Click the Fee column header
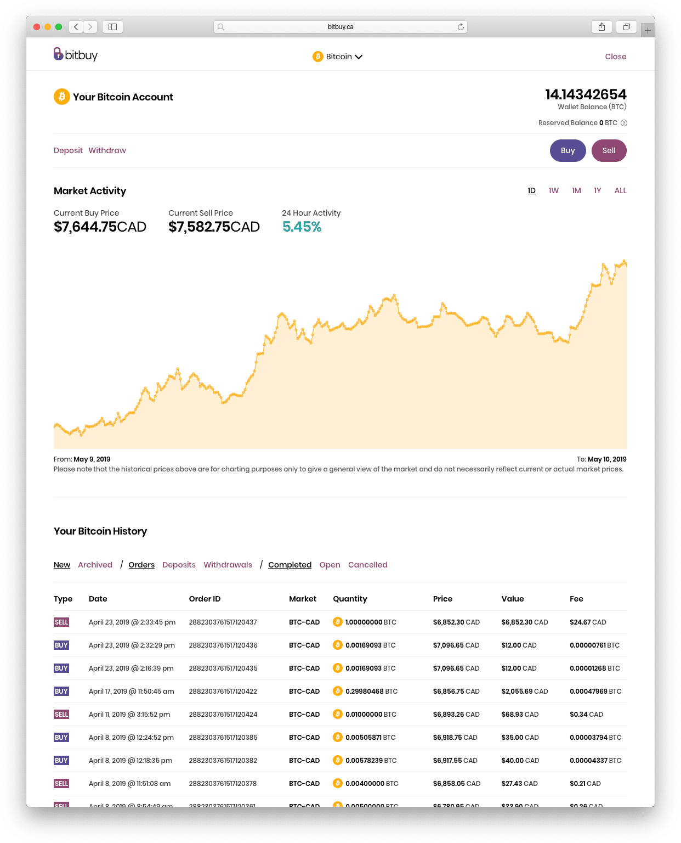The height and width of the screenshot is (843, 681). (576, 599)
